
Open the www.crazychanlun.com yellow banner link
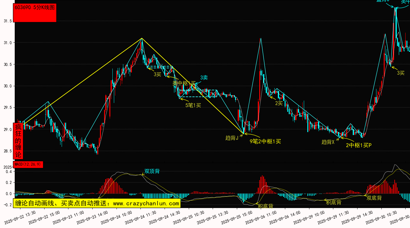pyautogui.click(x=97, y=203)
